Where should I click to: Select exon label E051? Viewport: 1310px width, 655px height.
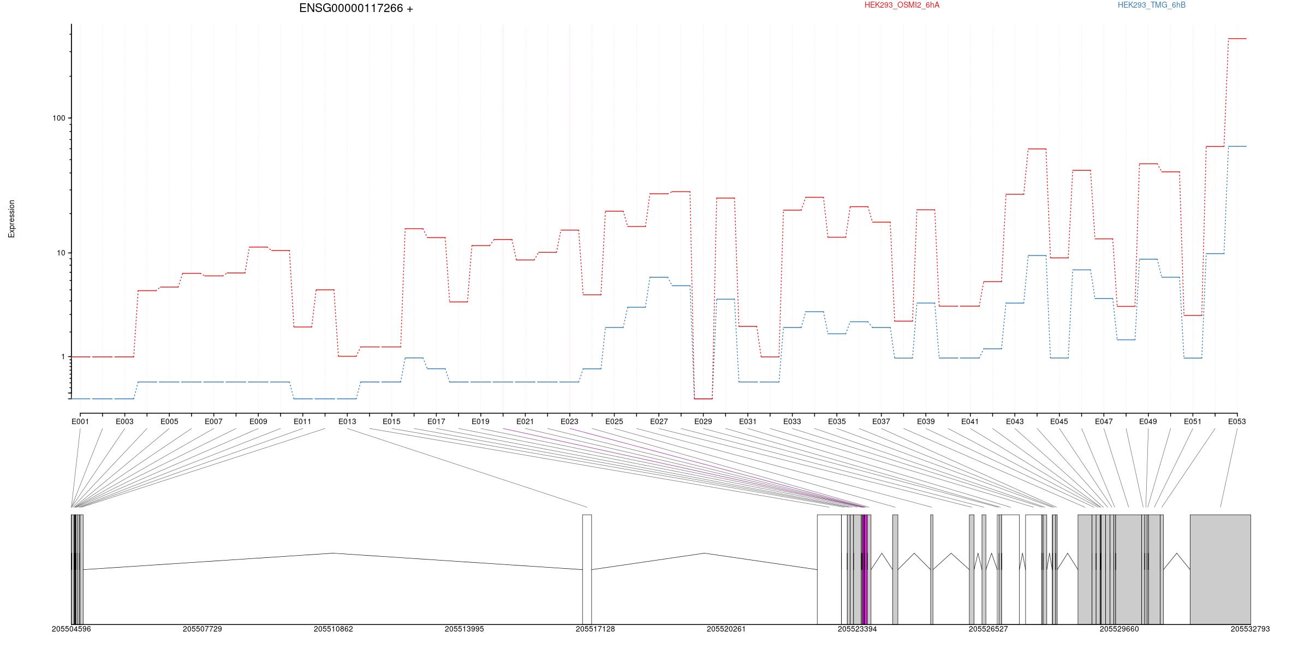pos(1193,421)
